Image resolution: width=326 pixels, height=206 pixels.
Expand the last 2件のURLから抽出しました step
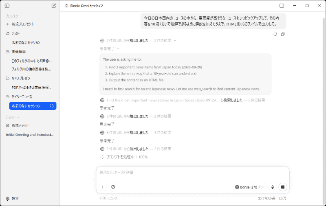click(136, 149)
